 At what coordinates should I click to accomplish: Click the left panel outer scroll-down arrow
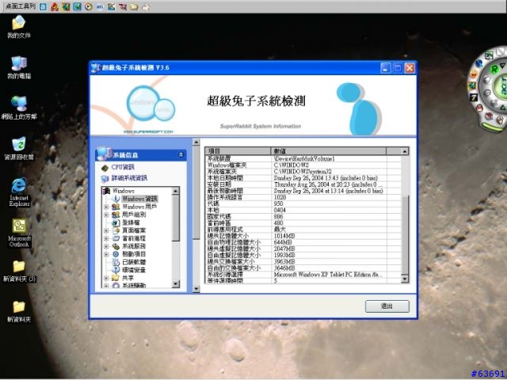pos(196,289)
